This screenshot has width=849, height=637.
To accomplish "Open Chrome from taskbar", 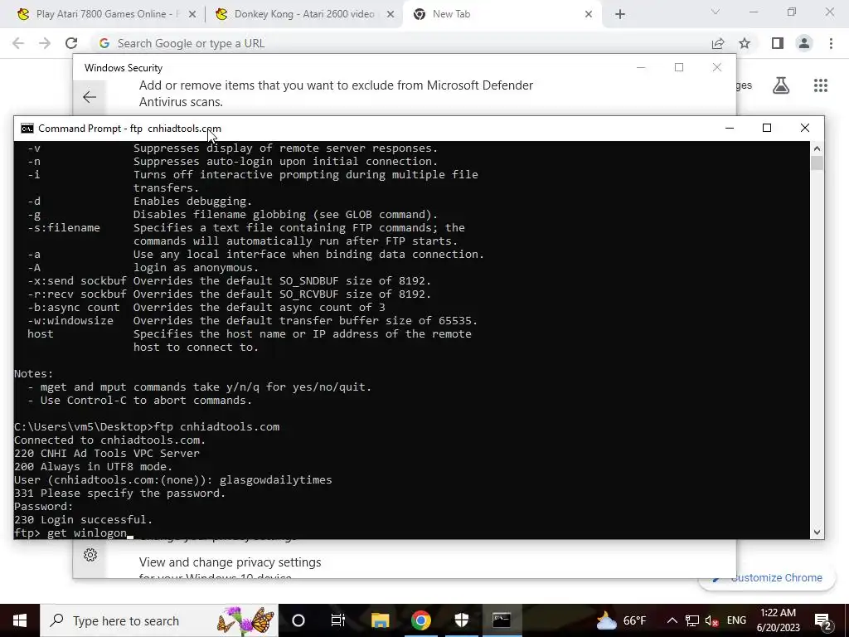I will 420,620.
